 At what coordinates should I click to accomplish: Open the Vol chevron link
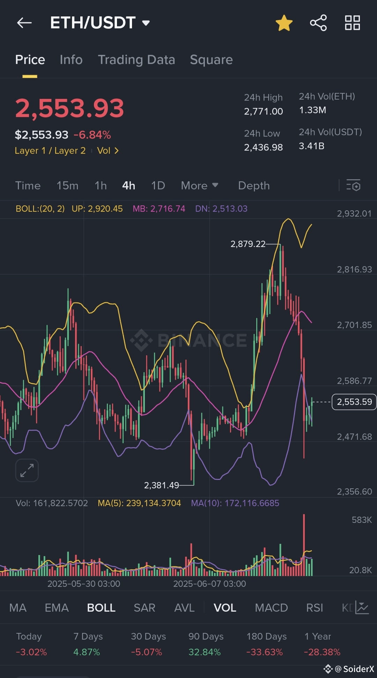(108, 151)
